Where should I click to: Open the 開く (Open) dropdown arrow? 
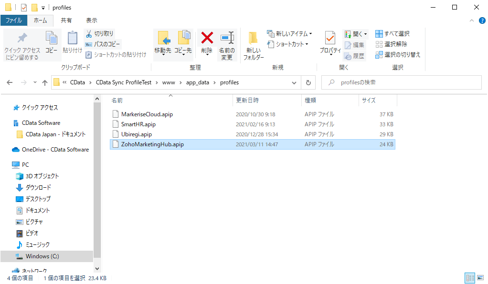coord(365,34)
